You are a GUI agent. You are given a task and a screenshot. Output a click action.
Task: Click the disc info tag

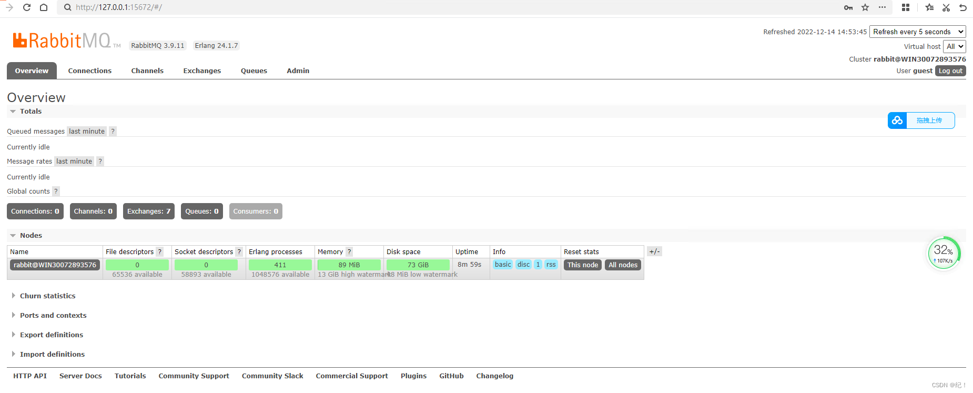(x=523, y=265)
